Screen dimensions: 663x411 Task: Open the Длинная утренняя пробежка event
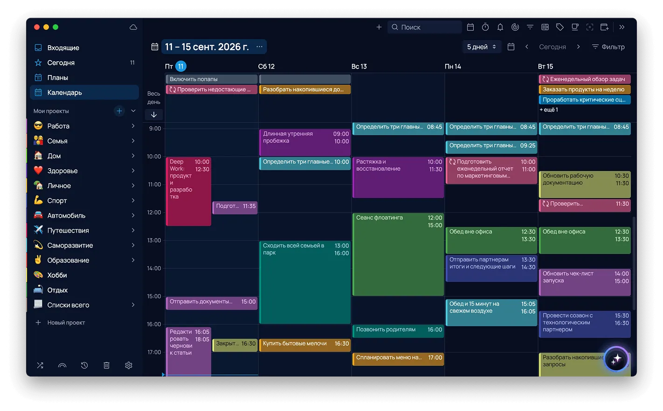pos(305,143)
